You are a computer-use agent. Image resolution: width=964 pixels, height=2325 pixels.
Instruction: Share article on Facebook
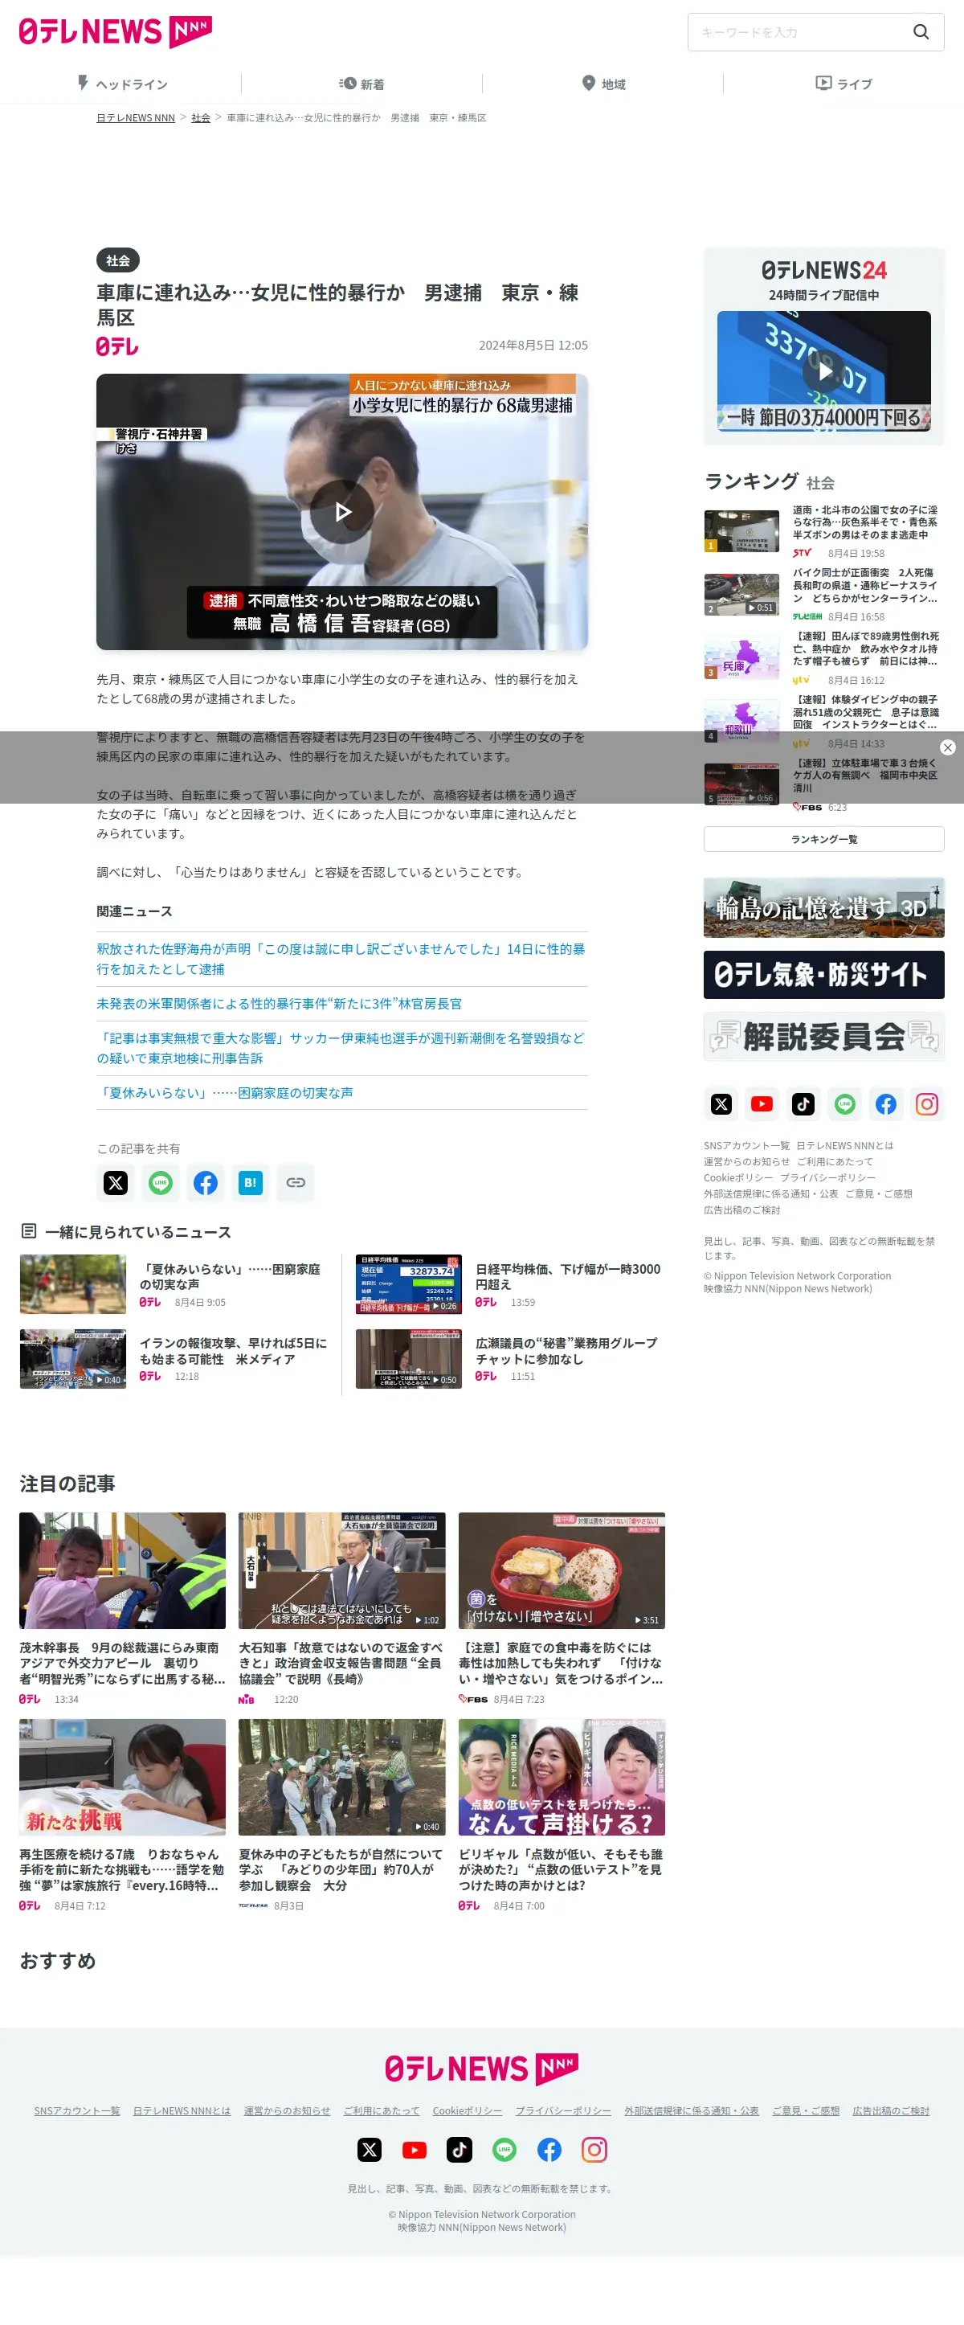(206, 1182)
